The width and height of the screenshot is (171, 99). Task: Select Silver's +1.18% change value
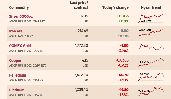[x=123, y=21]
